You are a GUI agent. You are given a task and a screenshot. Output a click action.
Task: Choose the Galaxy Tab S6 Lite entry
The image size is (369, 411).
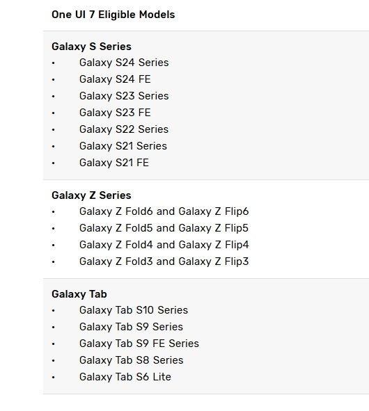(x=125, y=377)
